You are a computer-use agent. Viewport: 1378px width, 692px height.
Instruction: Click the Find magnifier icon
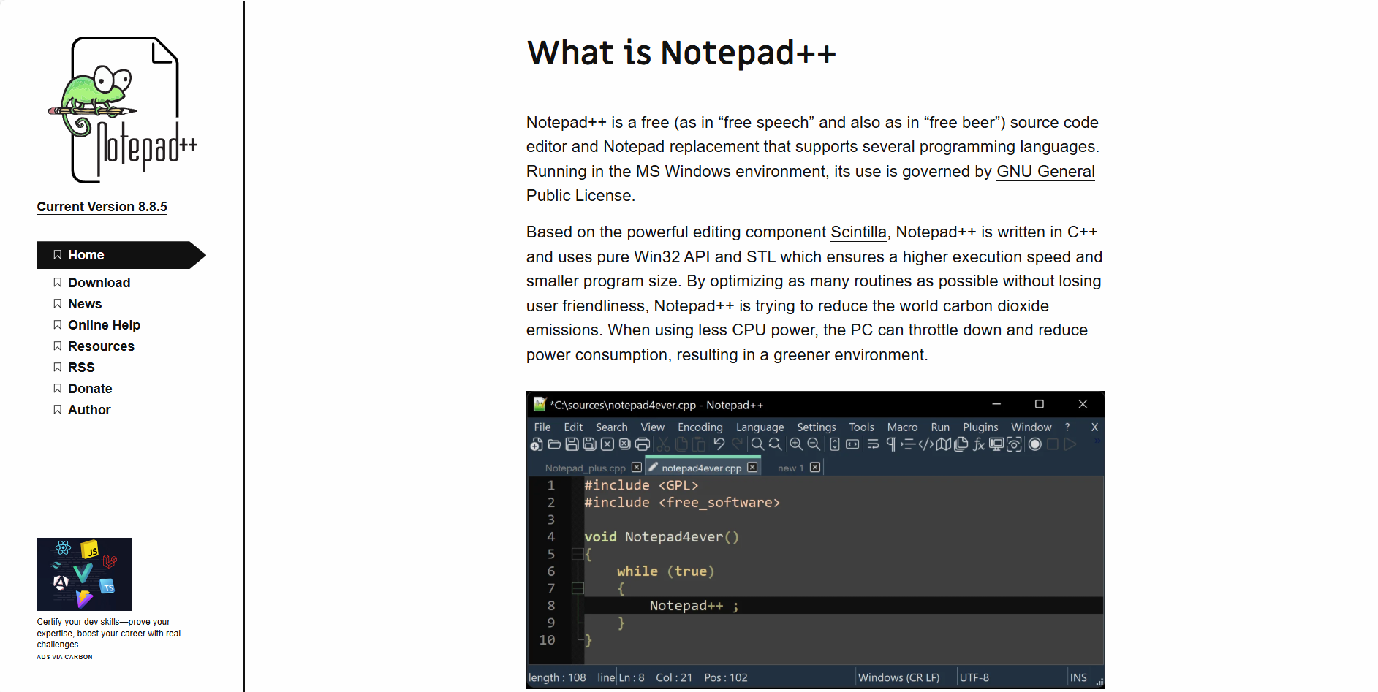757,444
